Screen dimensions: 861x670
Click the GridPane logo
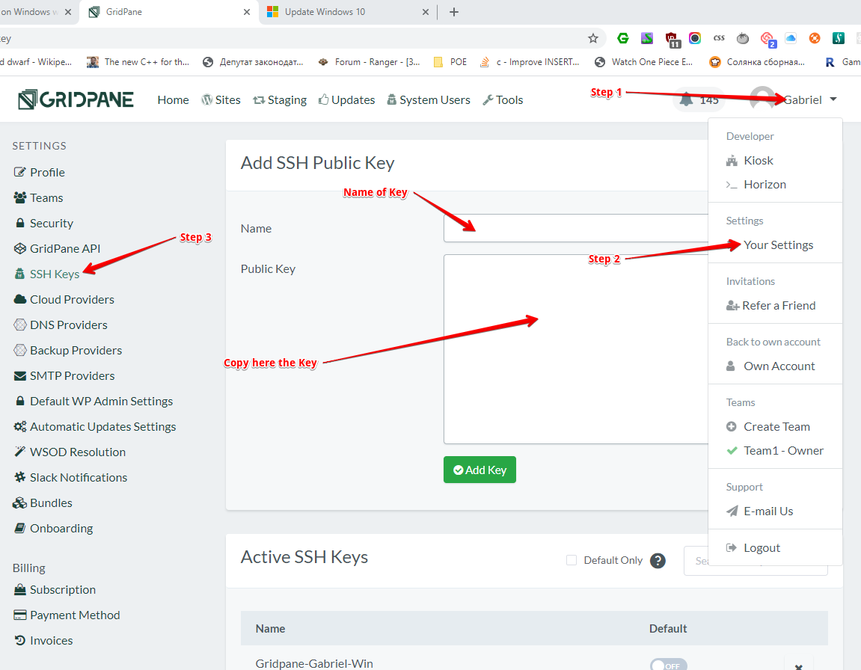76,99
